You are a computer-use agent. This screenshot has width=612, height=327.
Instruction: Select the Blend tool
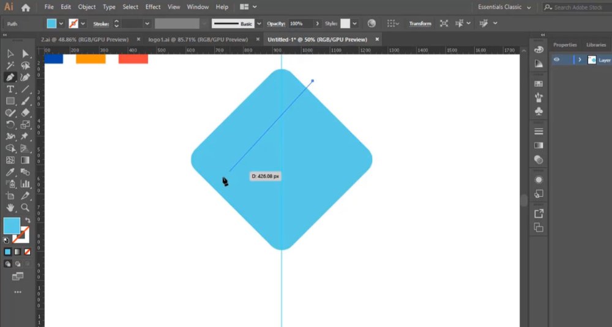click(x=25, y=172)
